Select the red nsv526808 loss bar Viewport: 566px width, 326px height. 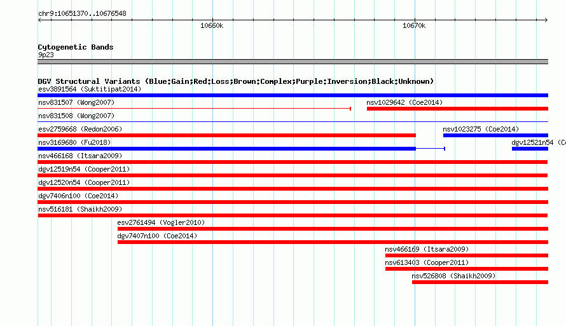coord(480,282)
